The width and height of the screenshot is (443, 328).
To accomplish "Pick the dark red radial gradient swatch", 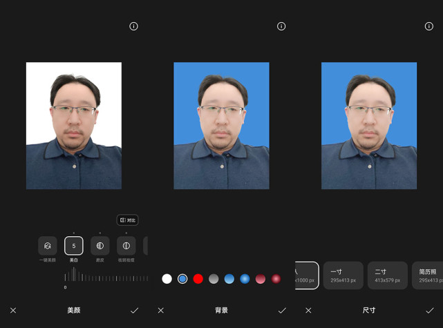I will [276, 279].
